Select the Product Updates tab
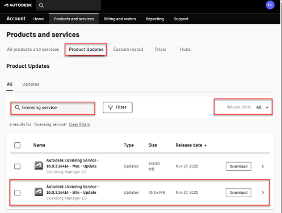The width and height of the screenshot is (282, 213). coord(86,49)
